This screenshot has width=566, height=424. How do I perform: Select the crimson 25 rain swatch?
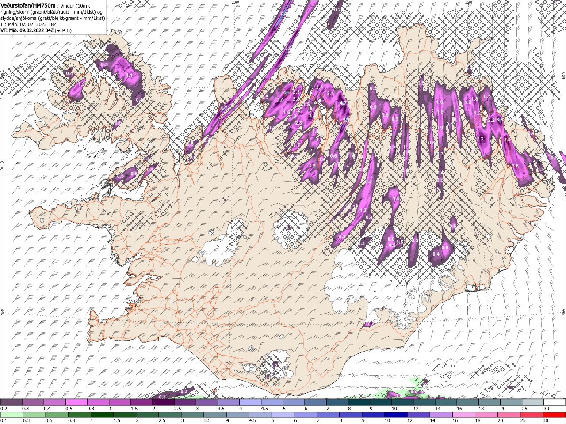[x=531, y=414]
